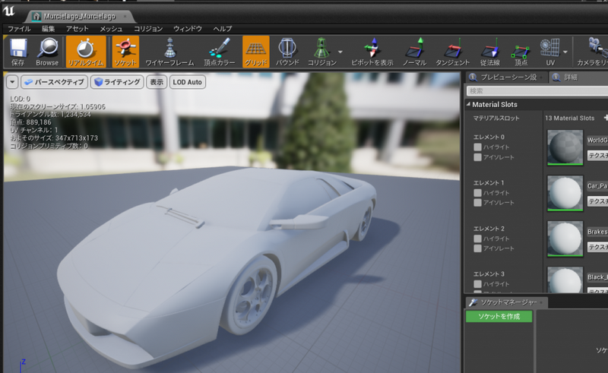Viewport: 608px width, 373px height.
Task: Open the Show (表示) viewport menu
Action: point(157,82)
